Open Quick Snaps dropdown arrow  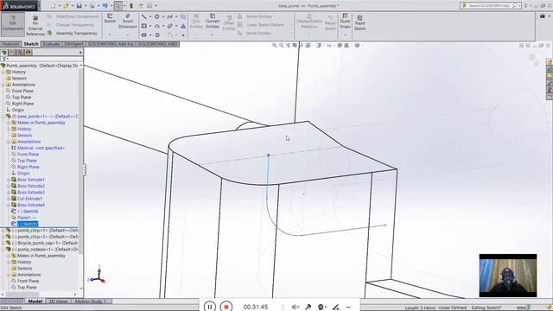(345, 35)
